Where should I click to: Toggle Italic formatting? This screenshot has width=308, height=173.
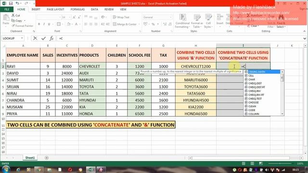[44, 24]
